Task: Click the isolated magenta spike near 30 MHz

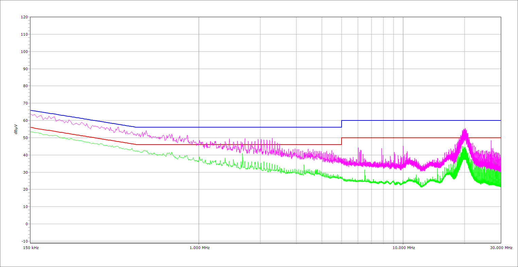Action: pos(491,141)
